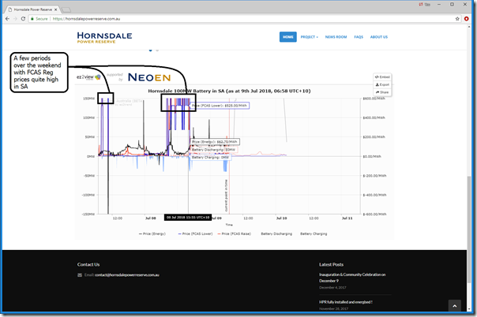Screen dimensions: 477x317
Task: Toggle Price (FCAS Raise) series in legend
Action: click(x=235, y=233)
